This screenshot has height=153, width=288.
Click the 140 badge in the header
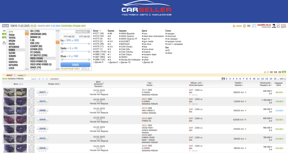[x=249, y=26]
